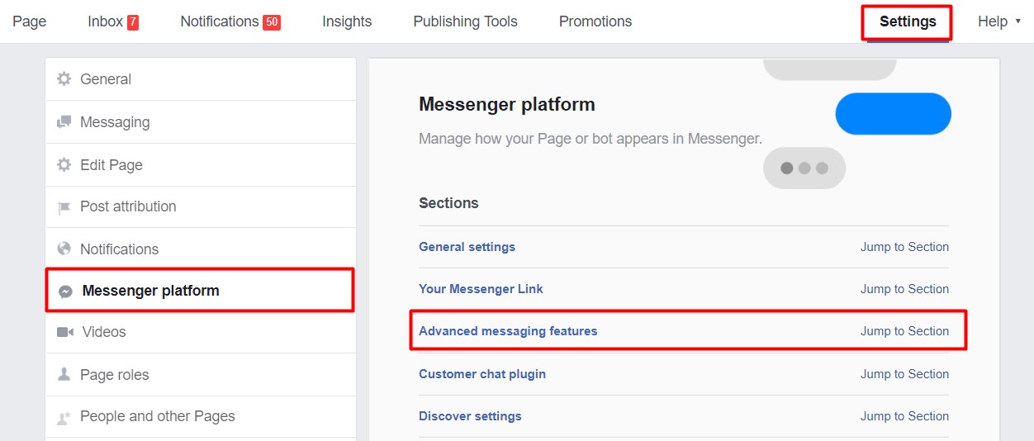The height and width of the screenshot is (441, 1034).
Task: Open the Customer chat plugin link
Action: point(482,374)
